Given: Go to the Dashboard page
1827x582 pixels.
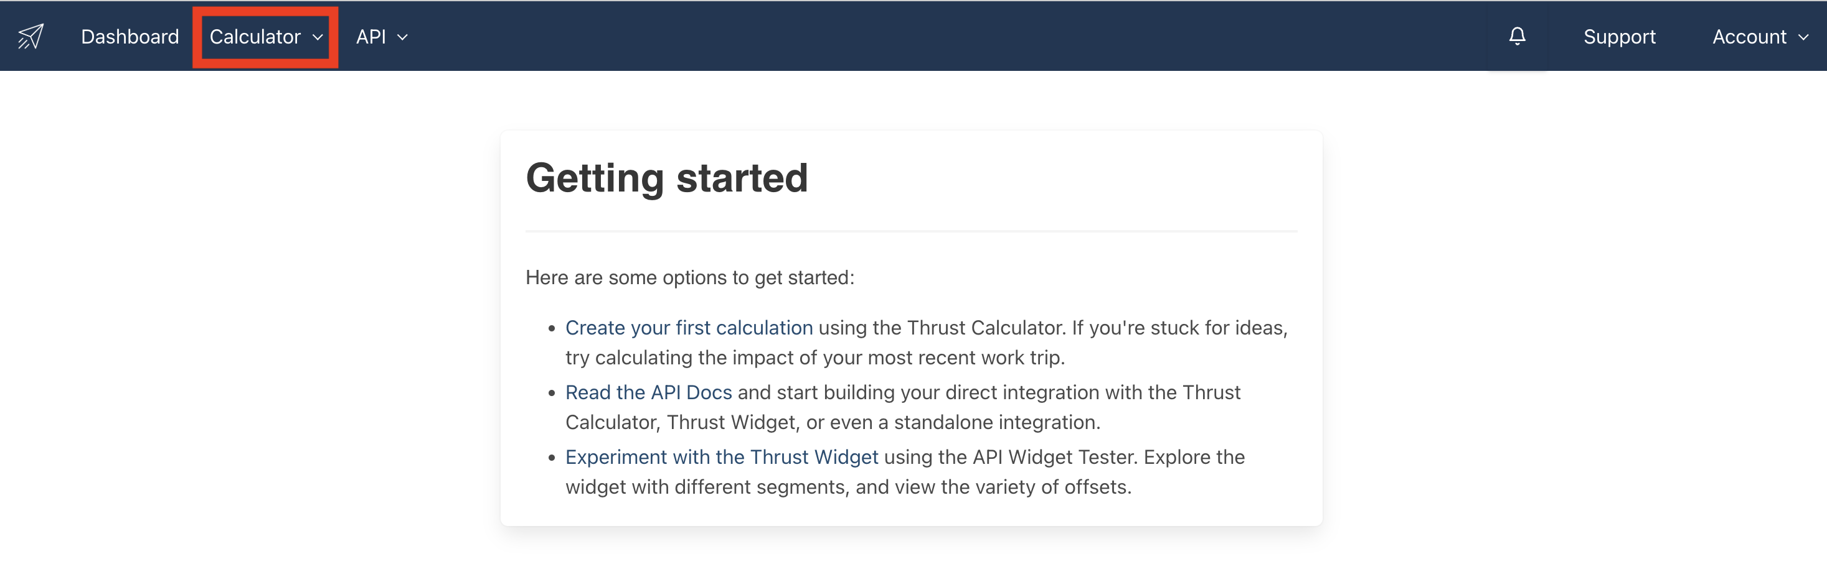Looking at the screenshot, I should click(130, 37).
